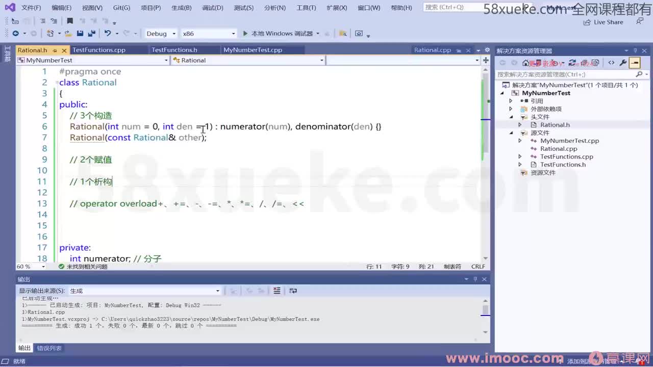Switch to the Rational.cpp preview tab
The image size is (653, 367).
tap(433, 50)
